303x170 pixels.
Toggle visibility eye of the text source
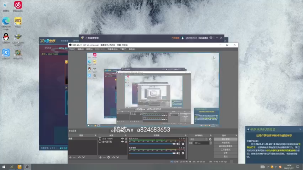(122, 139)
